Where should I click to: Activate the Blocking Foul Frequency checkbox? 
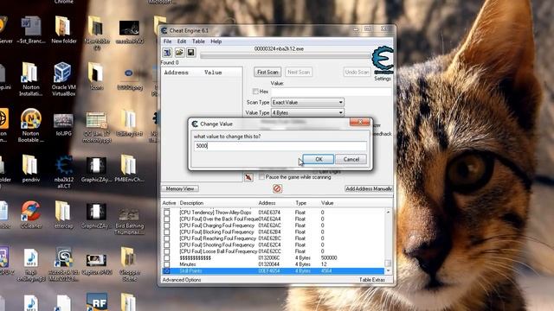pos(167,232)
